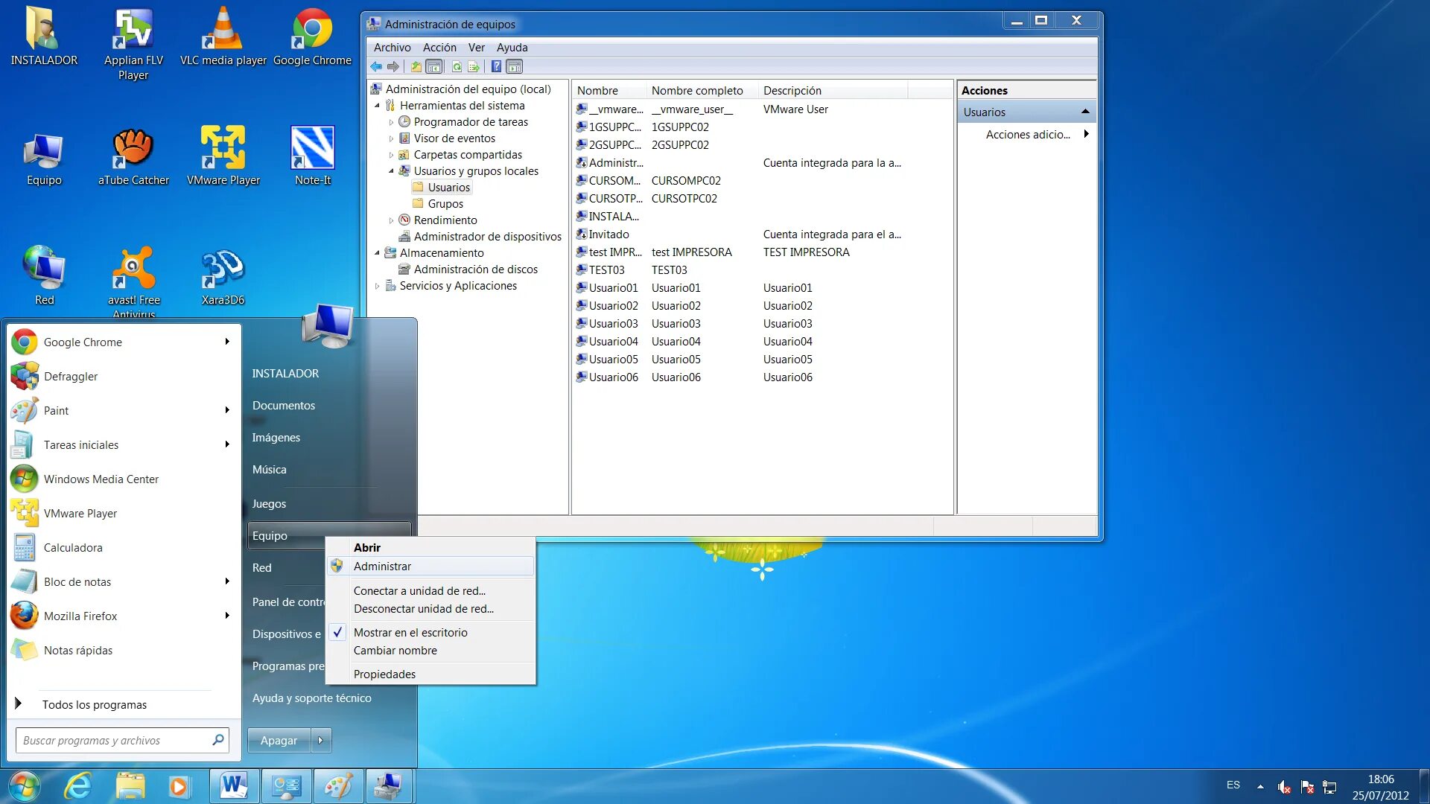The image size is (1430, 804).
Task: Open Todos los programas
Action: [x=94, y=705]
